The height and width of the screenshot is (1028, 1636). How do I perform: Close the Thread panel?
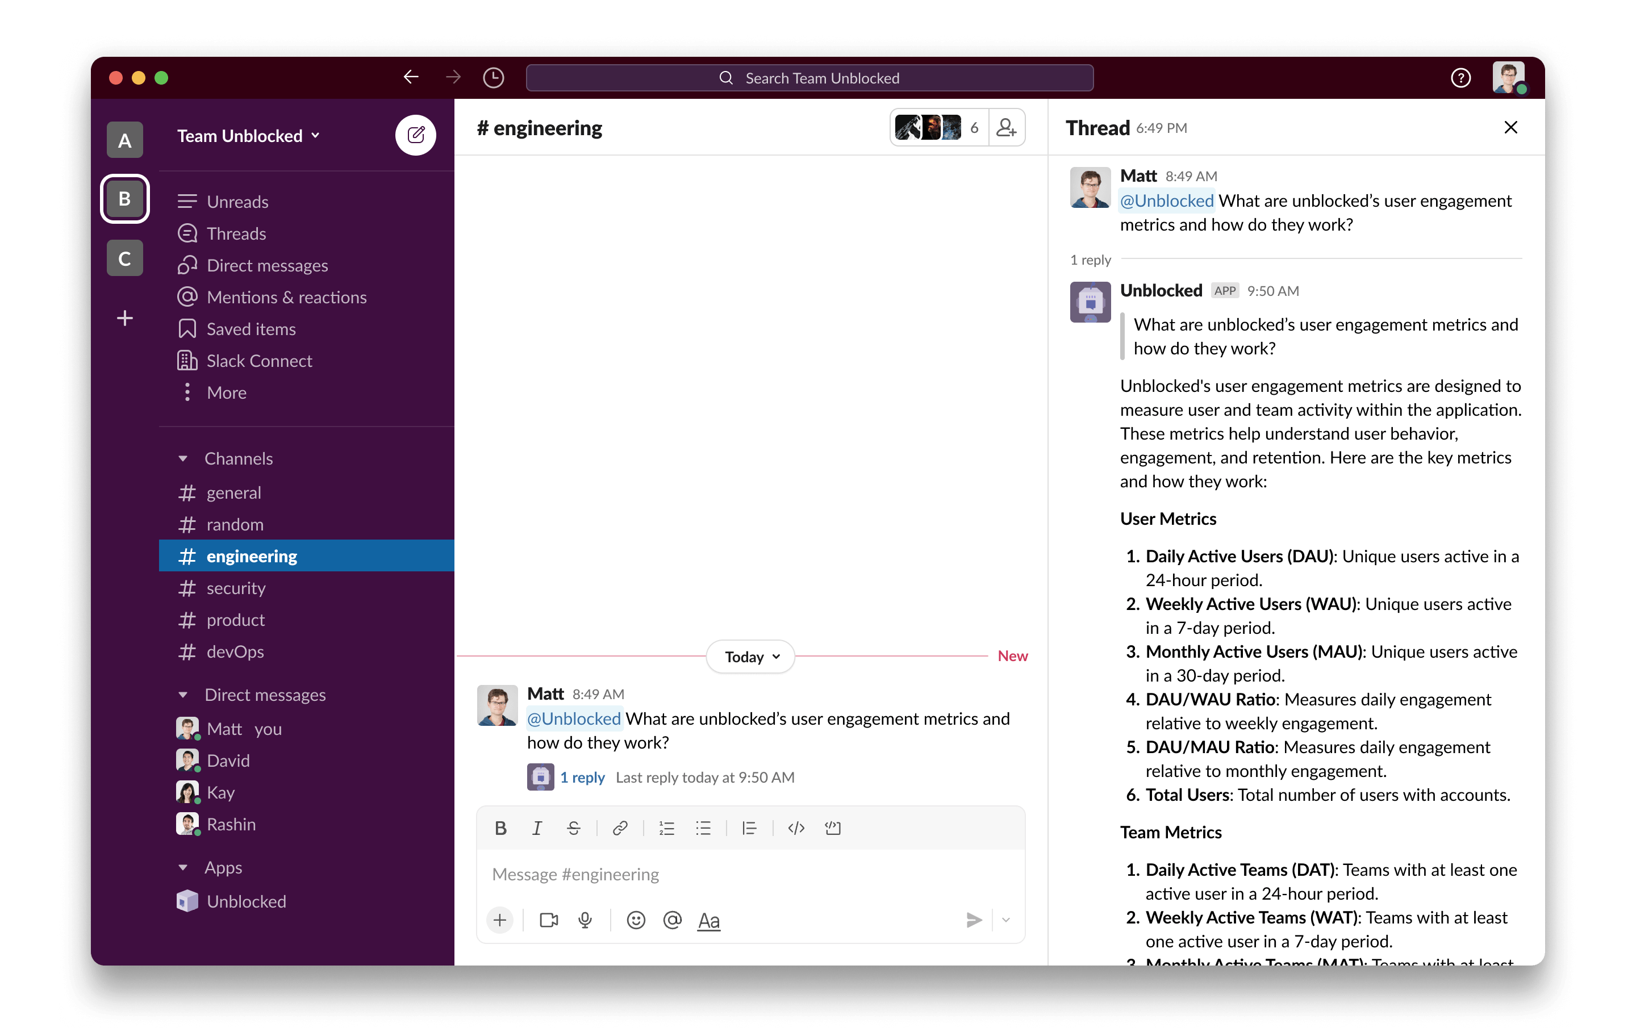[x=1510, y=127]
